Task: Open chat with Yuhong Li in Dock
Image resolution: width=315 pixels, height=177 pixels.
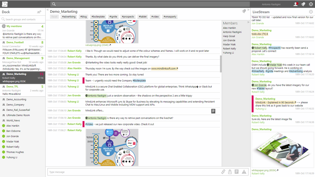Action: coord(12,157)
